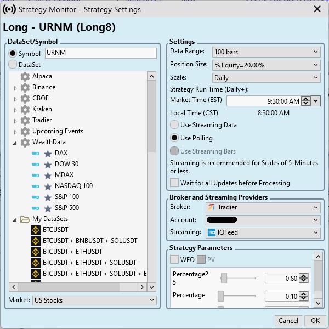Image resolution: width=329 pixels, height=329 pixels.
Task: Choose Use Polling option
Action: 174,138
